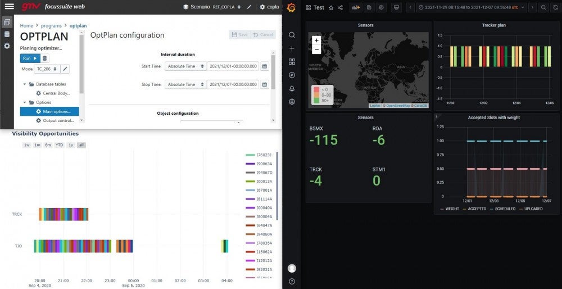Open user avatar in Grafana sidebar
562x289 pixels.
click(x=292, y=268)
